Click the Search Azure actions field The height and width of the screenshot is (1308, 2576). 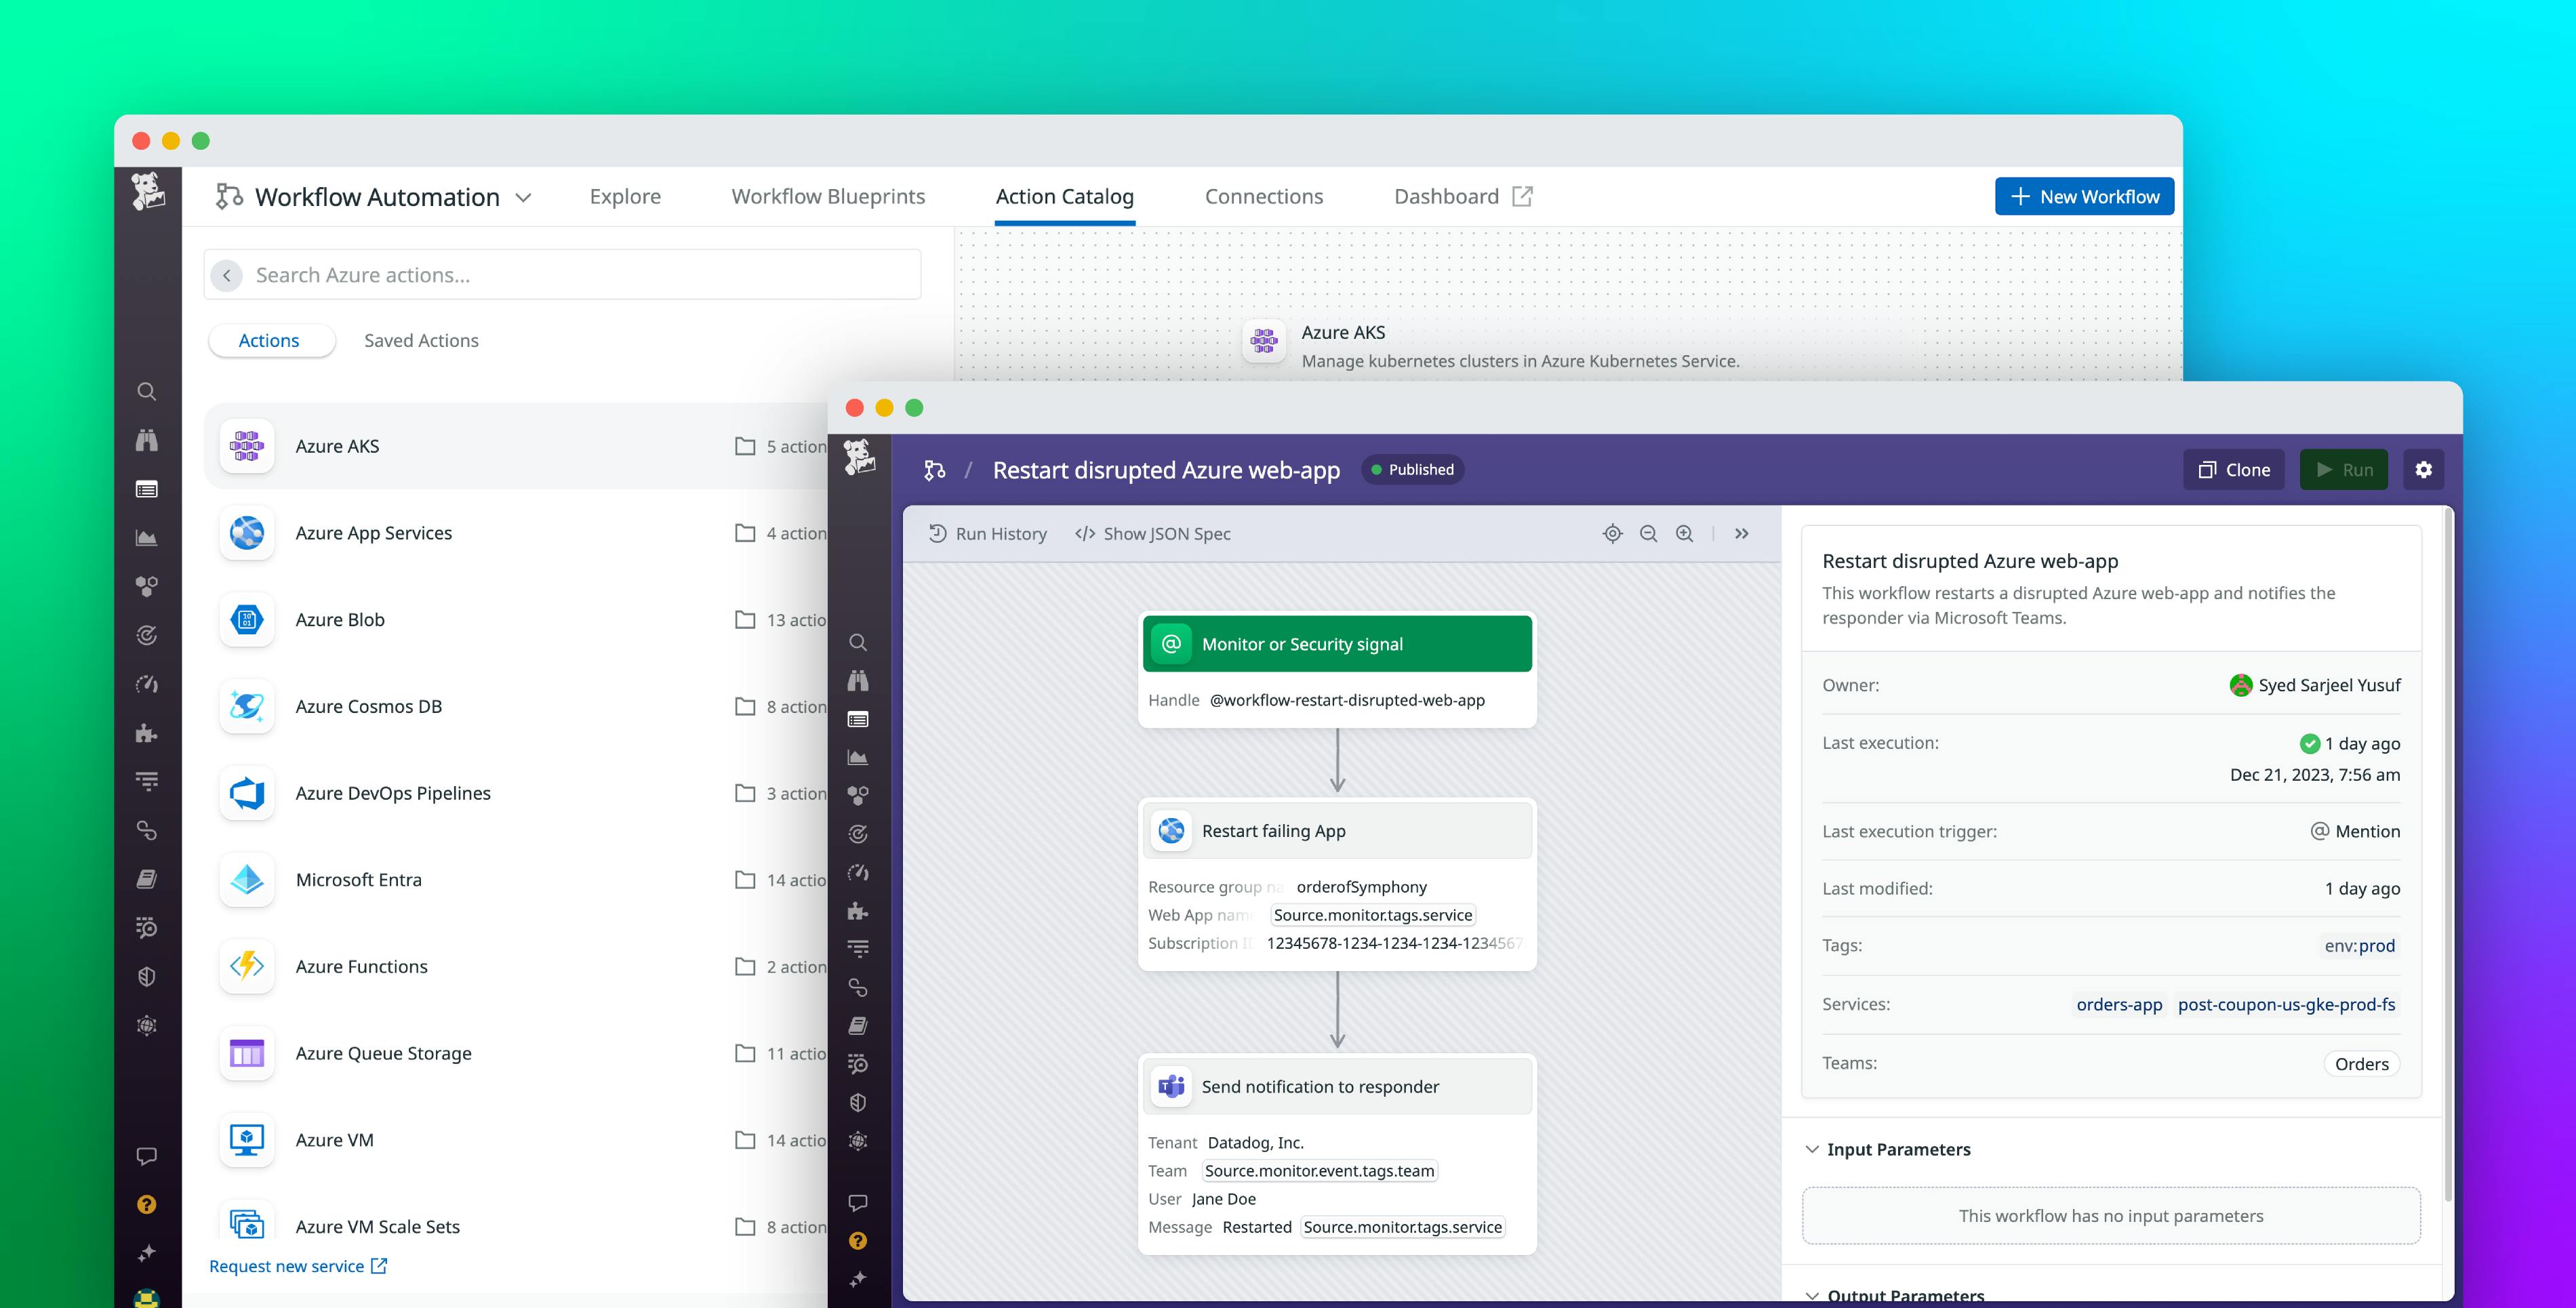point(563,274)
